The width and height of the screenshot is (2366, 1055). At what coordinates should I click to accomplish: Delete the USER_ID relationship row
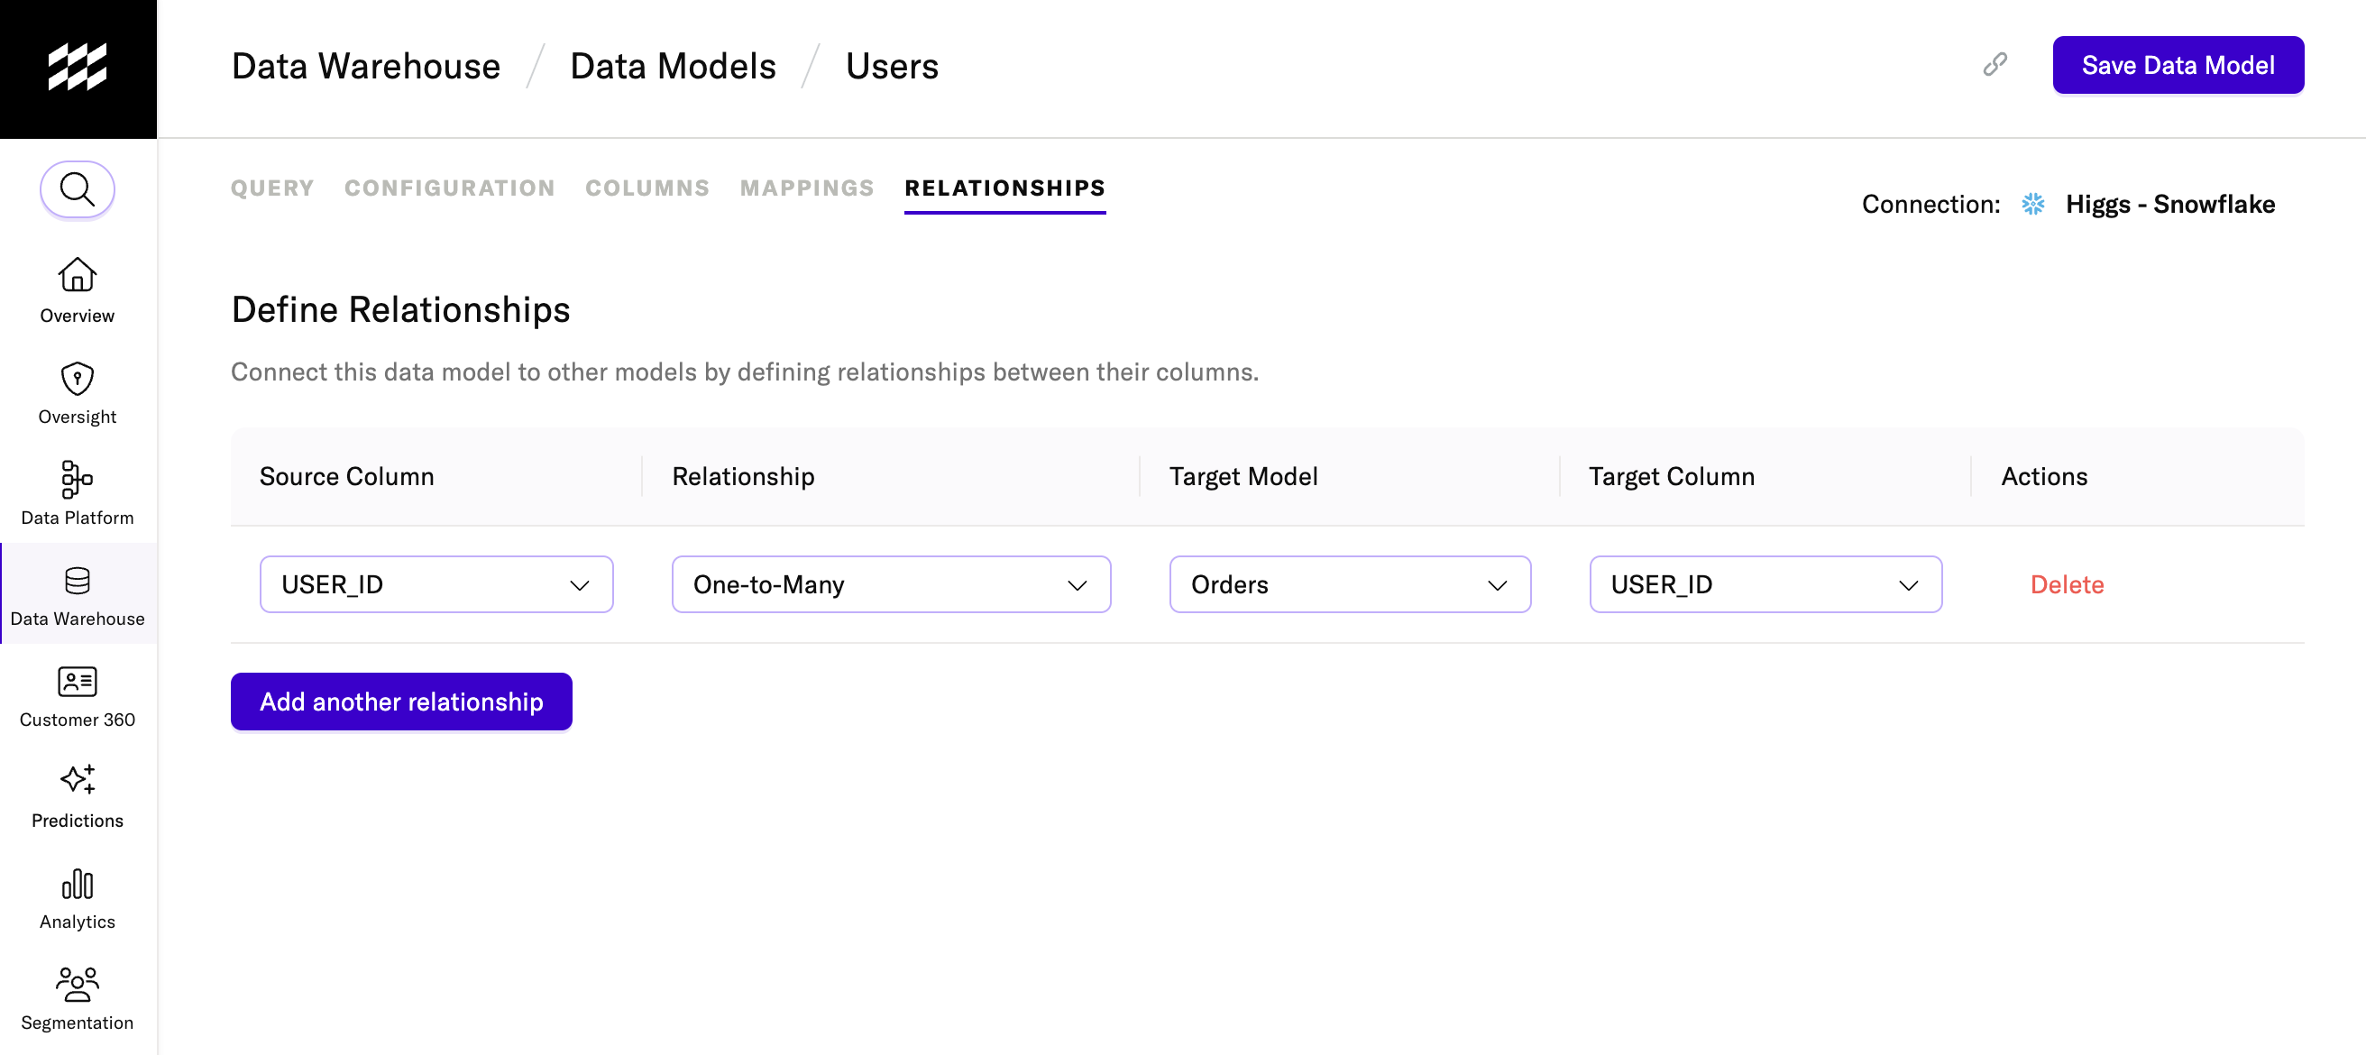pos(2066,584)
